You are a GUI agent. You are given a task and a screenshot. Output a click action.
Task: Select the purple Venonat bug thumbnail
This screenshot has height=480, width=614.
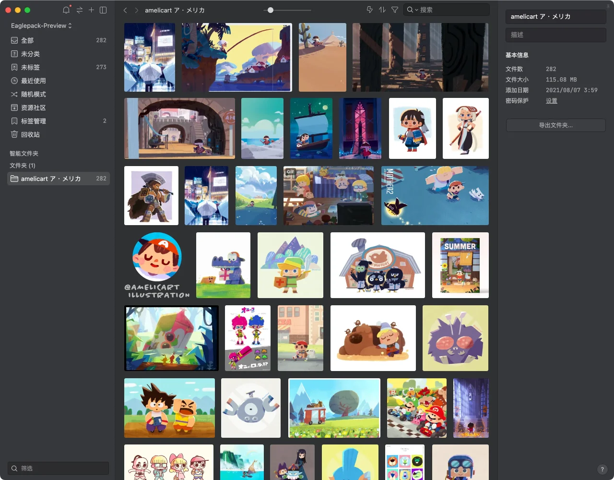[455, 338]
